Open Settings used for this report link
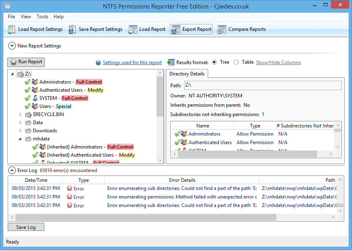 click(x=132, y=62)
